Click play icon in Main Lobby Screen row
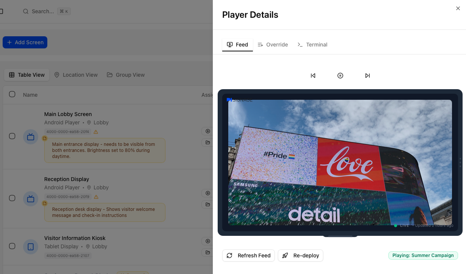This screenshot has height=274, width=466. coord(208,131)
